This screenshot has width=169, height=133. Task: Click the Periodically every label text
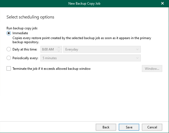pyautogui.click(x=25, y=58)
